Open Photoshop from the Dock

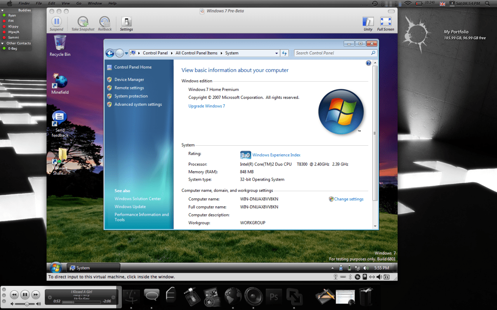[x=274, y=297]
